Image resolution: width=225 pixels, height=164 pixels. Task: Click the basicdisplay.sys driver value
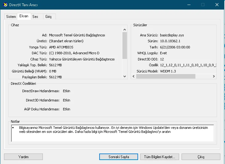(172, 35)
